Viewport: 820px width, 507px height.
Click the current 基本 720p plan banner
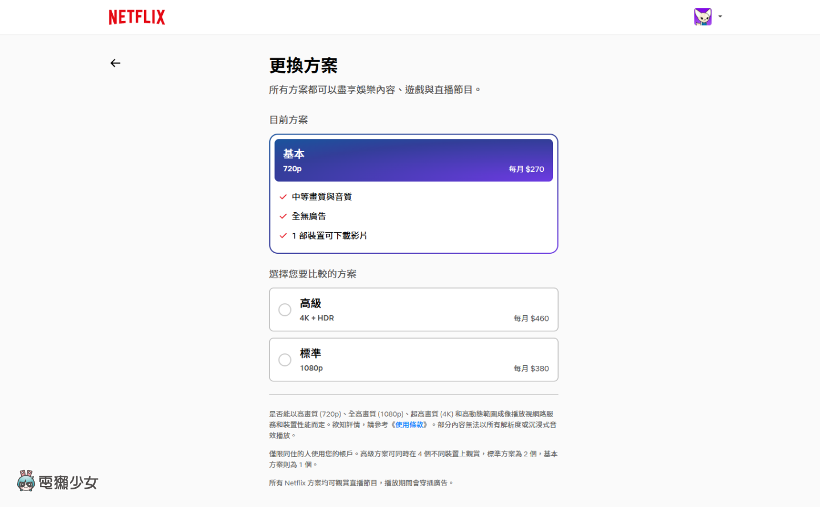pos(413,160)
